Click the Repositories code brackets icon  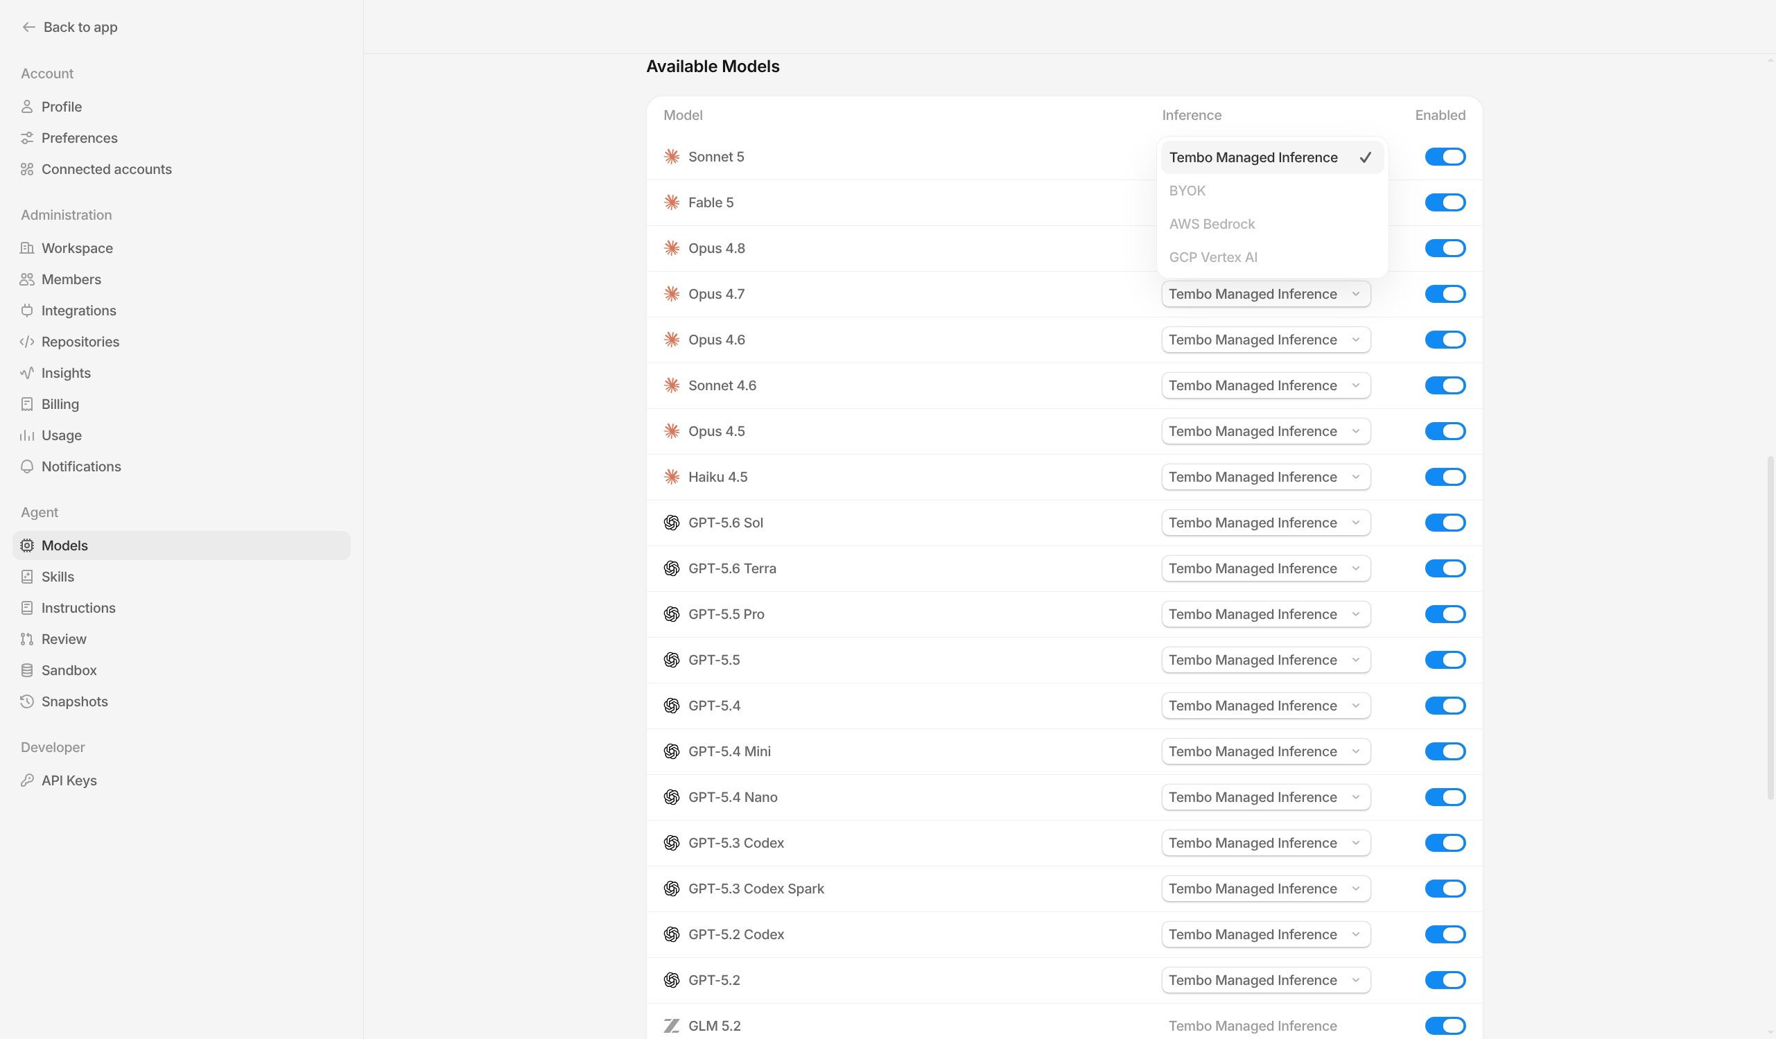click(27, 342)
